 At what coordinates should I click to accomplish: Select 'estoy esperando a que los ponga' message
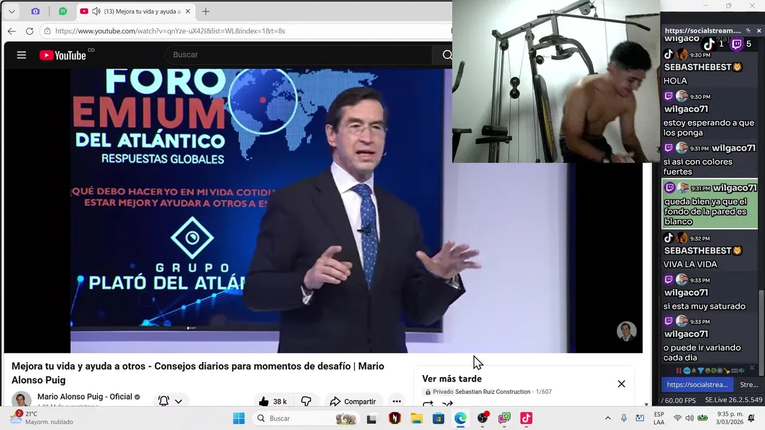[709, 115]
